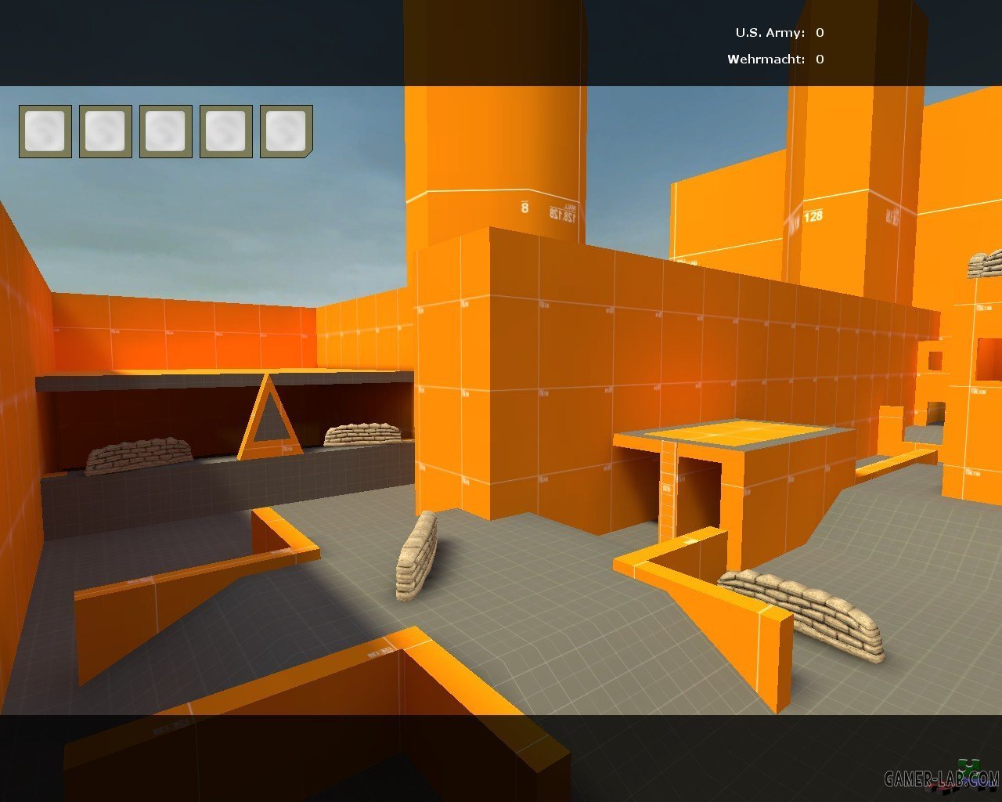1002x802 pixels.
Task: Click the "128" marking on the right tower
Action: (813, 215)
